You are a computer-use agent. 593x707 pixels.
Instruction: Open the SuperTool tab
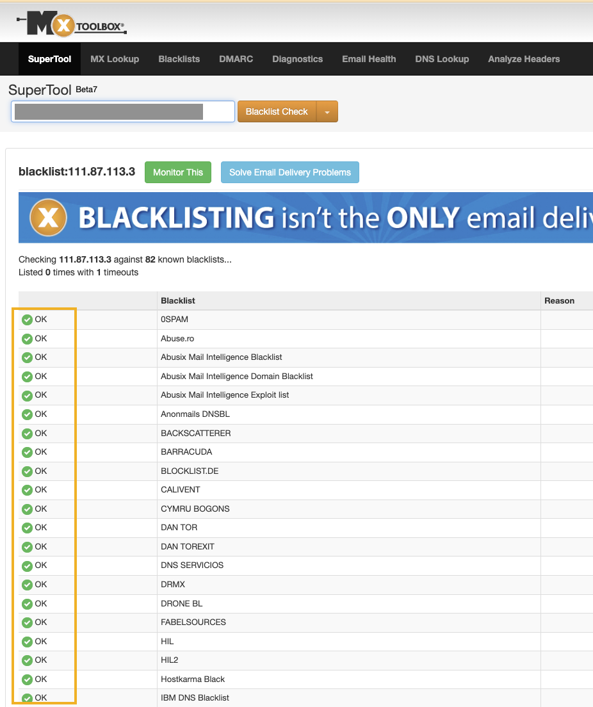tap(49, 59)
